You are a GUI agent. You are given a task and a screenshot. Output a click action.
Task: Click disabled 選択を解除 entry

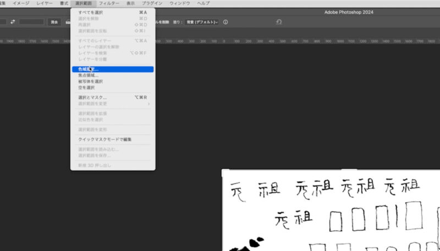point(113,19)
